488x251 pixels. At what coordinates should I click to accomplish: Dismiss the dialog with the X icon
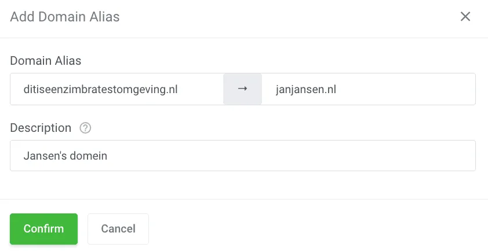pyautogui.click(x=465, y=17)
